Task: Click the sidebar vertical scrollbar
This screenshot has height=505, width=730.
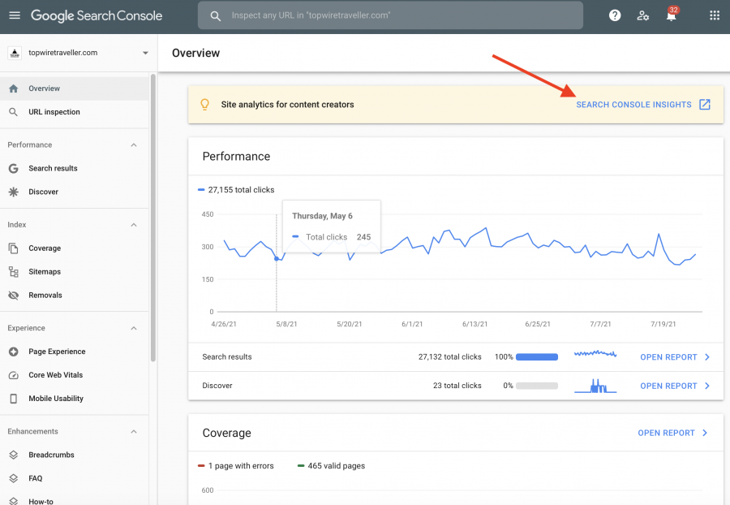Action: [152, 218]
